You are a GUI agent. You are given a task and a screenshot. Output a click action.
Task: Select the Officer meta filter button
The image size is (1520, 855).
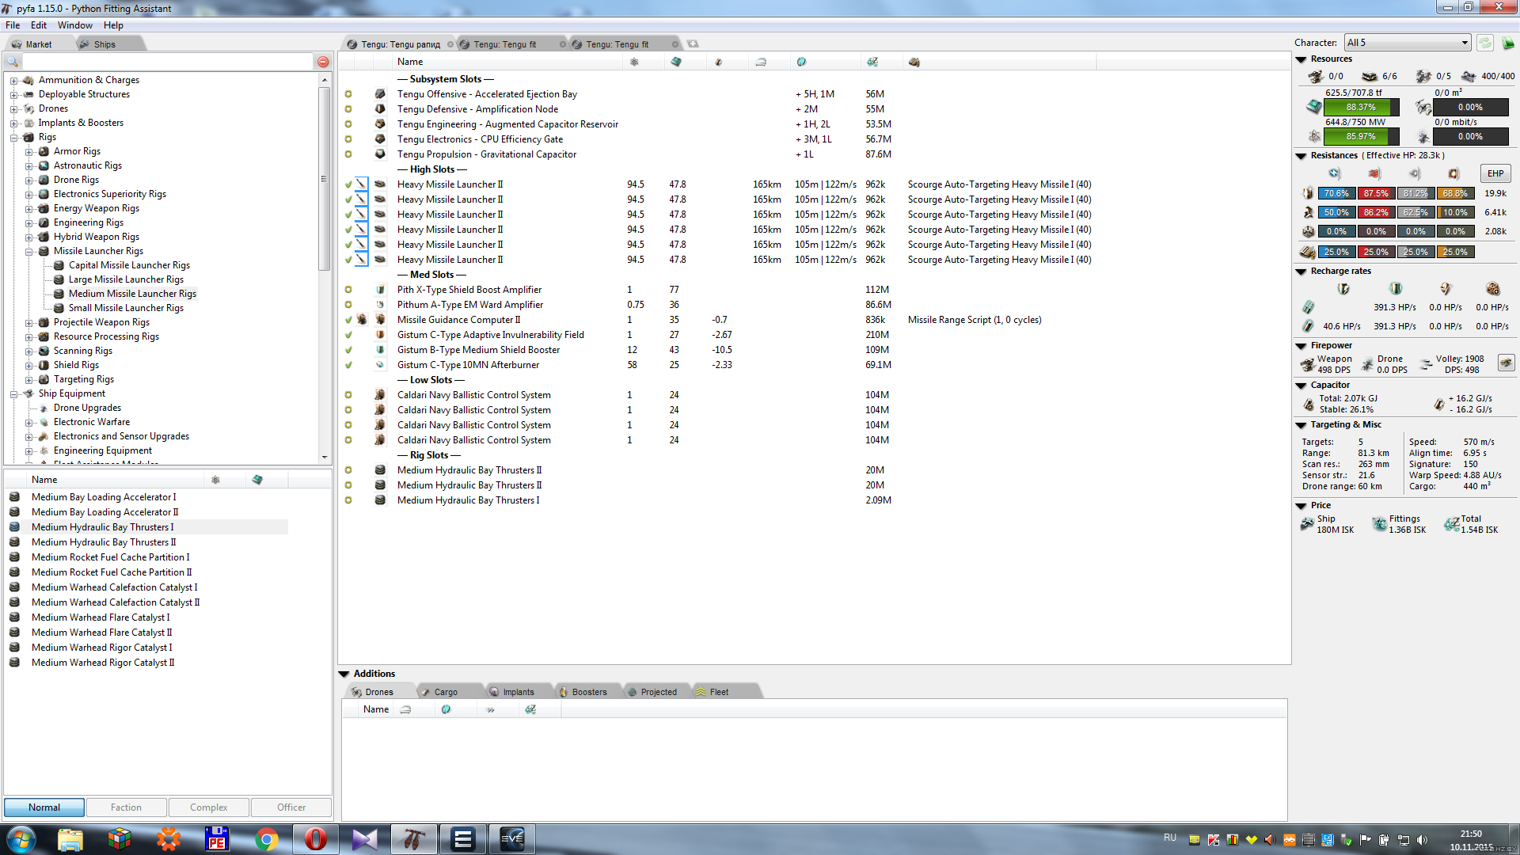point(291,807)
